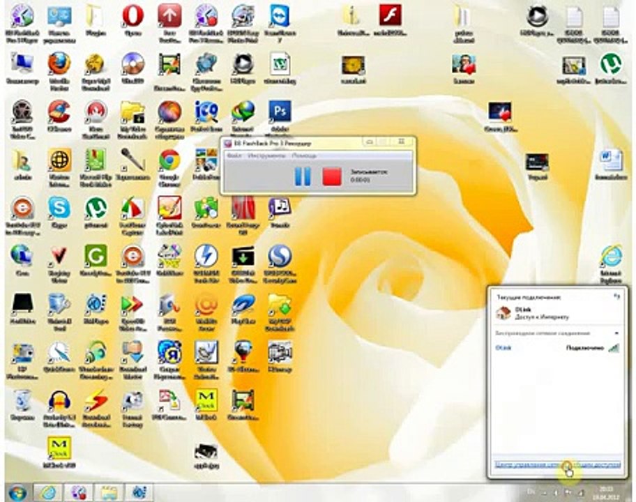Open the taskbar clock and date
This screenshot has height=502, width=636.
[607, 492]
